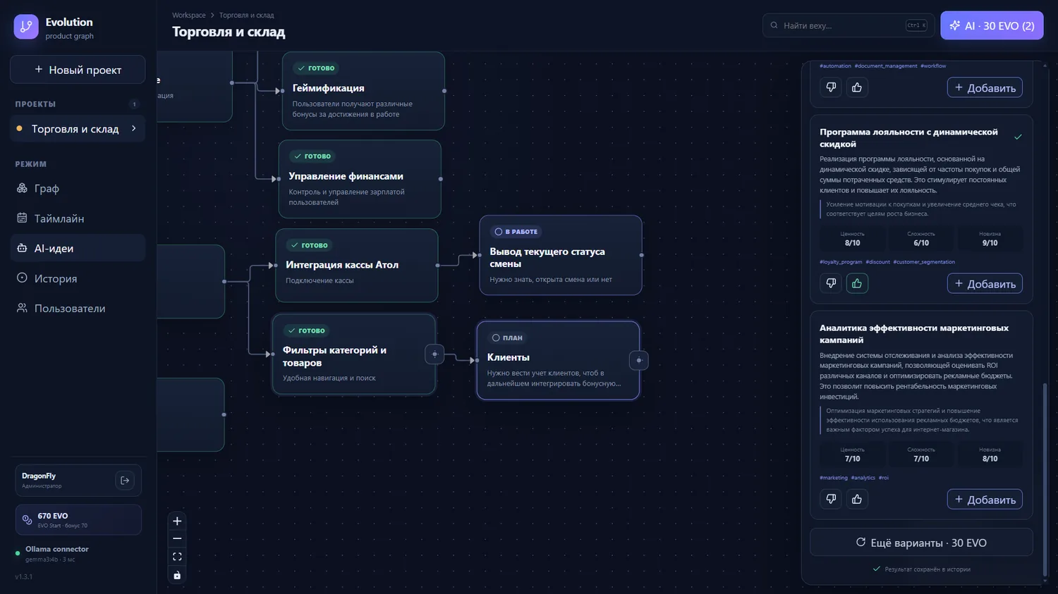Image resolution: width=1058 pixels, height=594 pixels.
Task: Zoom in on the graph canvas
Action: [x=177, y=521]
